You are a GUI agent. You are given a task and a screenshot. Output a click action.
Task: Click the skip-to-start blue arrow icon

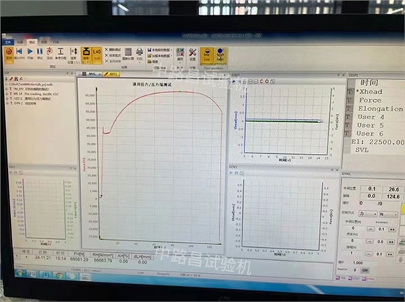click(19, 51)
